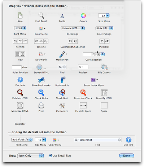This screenshot has height=167, width=144.
Task: Click the Save document icon
Action: [x=20, y=15]
